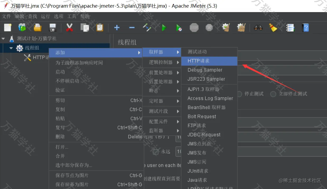
Task: Expand the 逻辑控制器 submenu
Action: 162,62
